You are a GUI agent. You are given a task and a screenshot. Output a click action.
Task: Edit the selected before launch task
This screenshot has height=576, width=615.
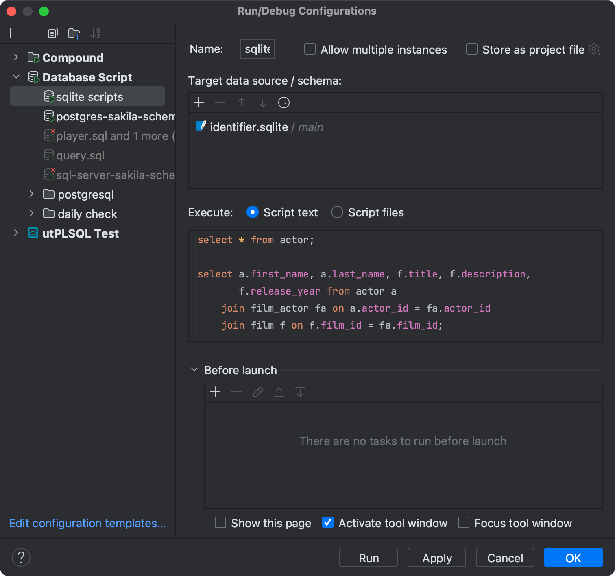pyautogui.click(x=257, y=392)
